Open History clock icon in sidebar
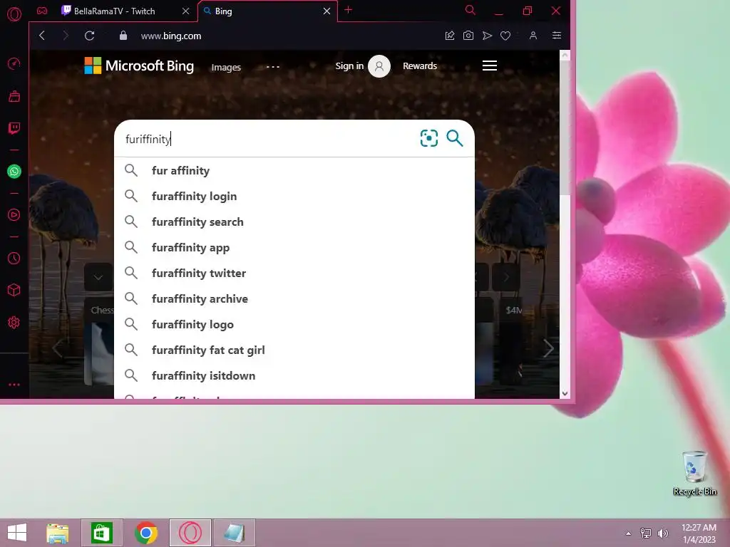730x547 pixels. (x=14, y=258)
